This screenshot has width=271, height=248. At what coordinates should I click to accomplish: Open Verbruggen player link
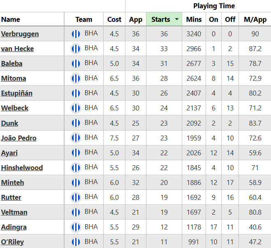20,34
